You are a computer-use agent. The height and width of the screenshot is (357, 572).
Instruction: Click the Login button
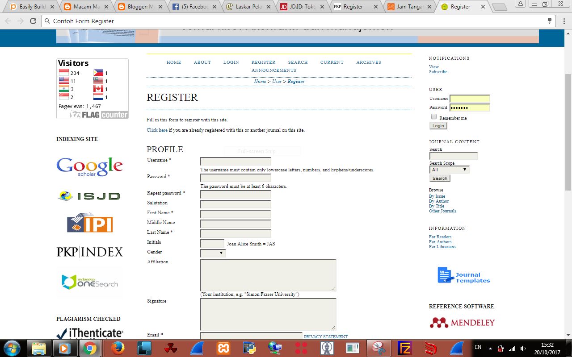coord(438,126)
